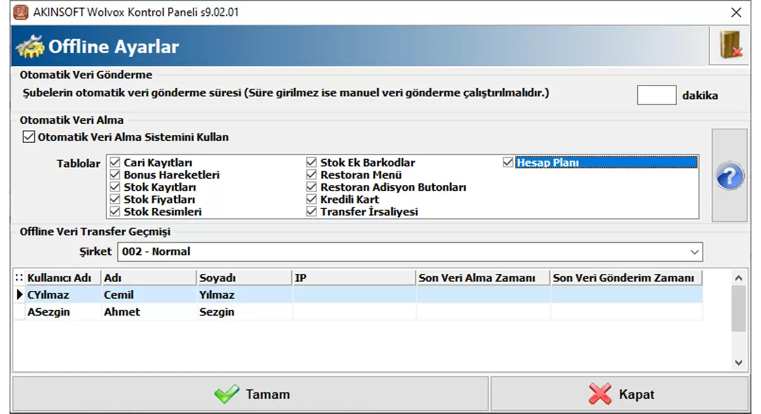Click the grid selector icon in table header

(x=18, y=278)
